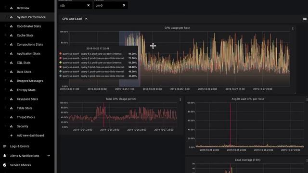Click the plus icon beside Add new dashboard

coord(12,136)
